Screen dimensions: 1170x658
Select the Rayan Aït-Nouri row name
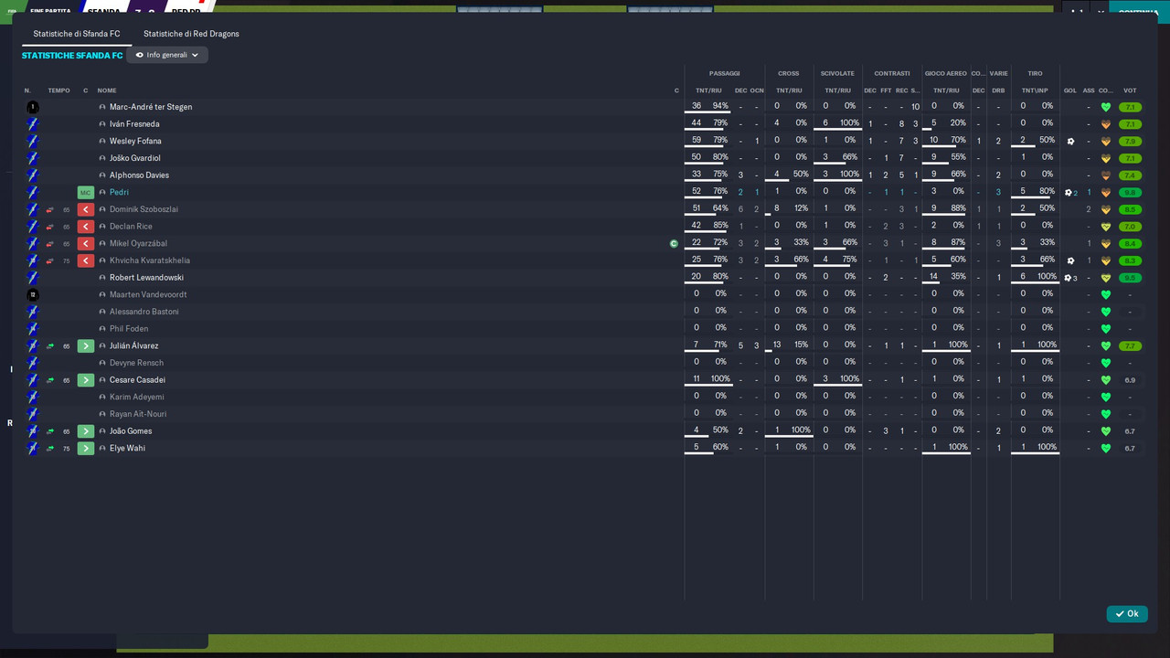point(138,414)
